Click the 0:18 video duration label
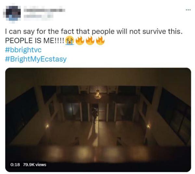 click(x=15, y=165)
